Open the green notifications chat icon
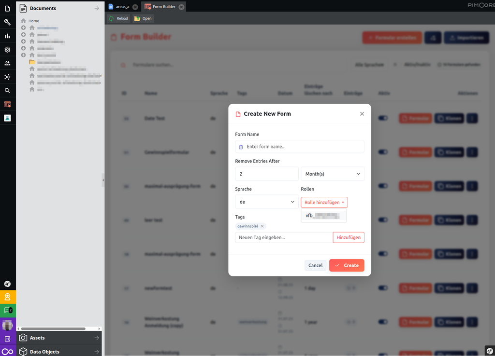495x356 pixels. point(8,311)
